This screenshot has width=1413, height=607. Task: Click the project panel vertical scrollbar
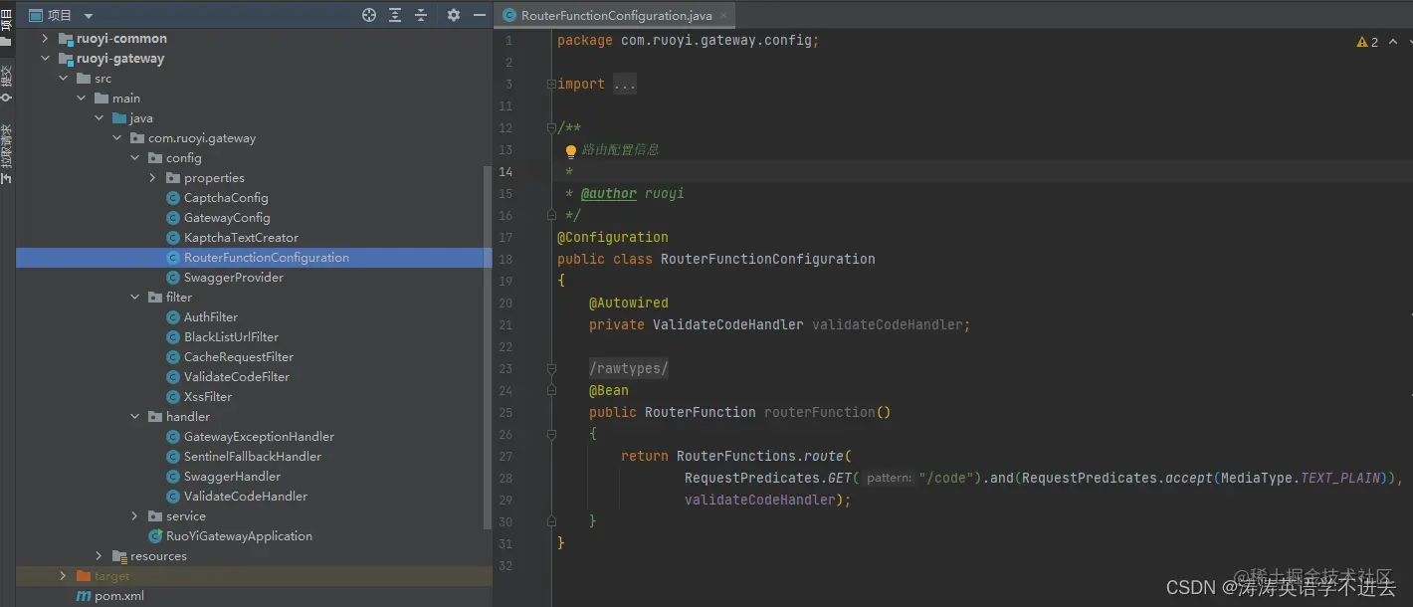tap(487, 348)
